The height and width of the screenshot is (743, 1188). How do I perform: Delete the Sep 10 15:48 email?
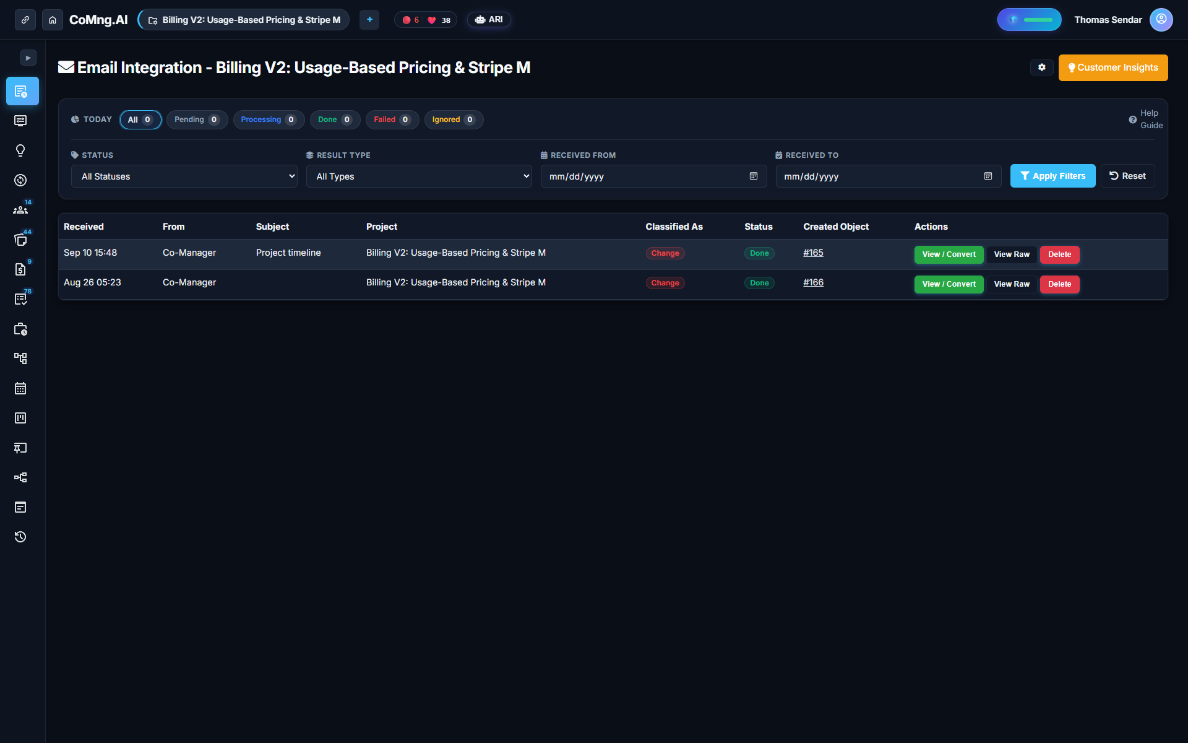[x=1059, y=254]
